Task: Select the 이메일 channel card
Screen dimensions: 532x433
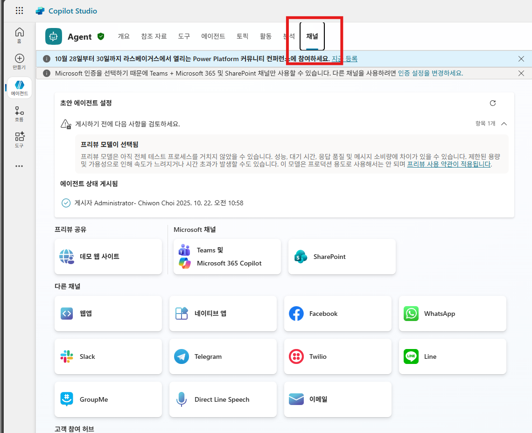Action: [338, 399]
